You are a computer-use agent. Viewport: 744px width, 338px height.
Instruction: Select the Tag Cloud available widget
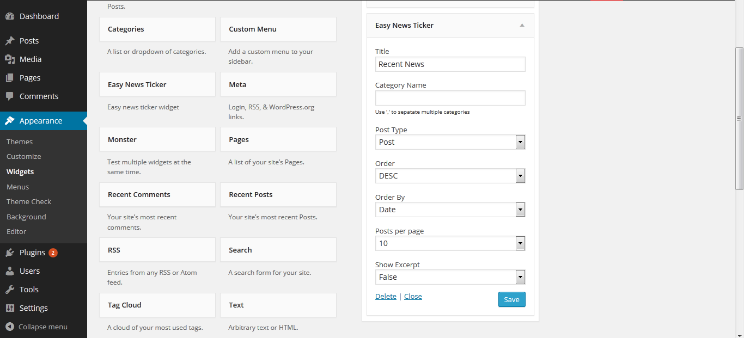coord(157,305)
